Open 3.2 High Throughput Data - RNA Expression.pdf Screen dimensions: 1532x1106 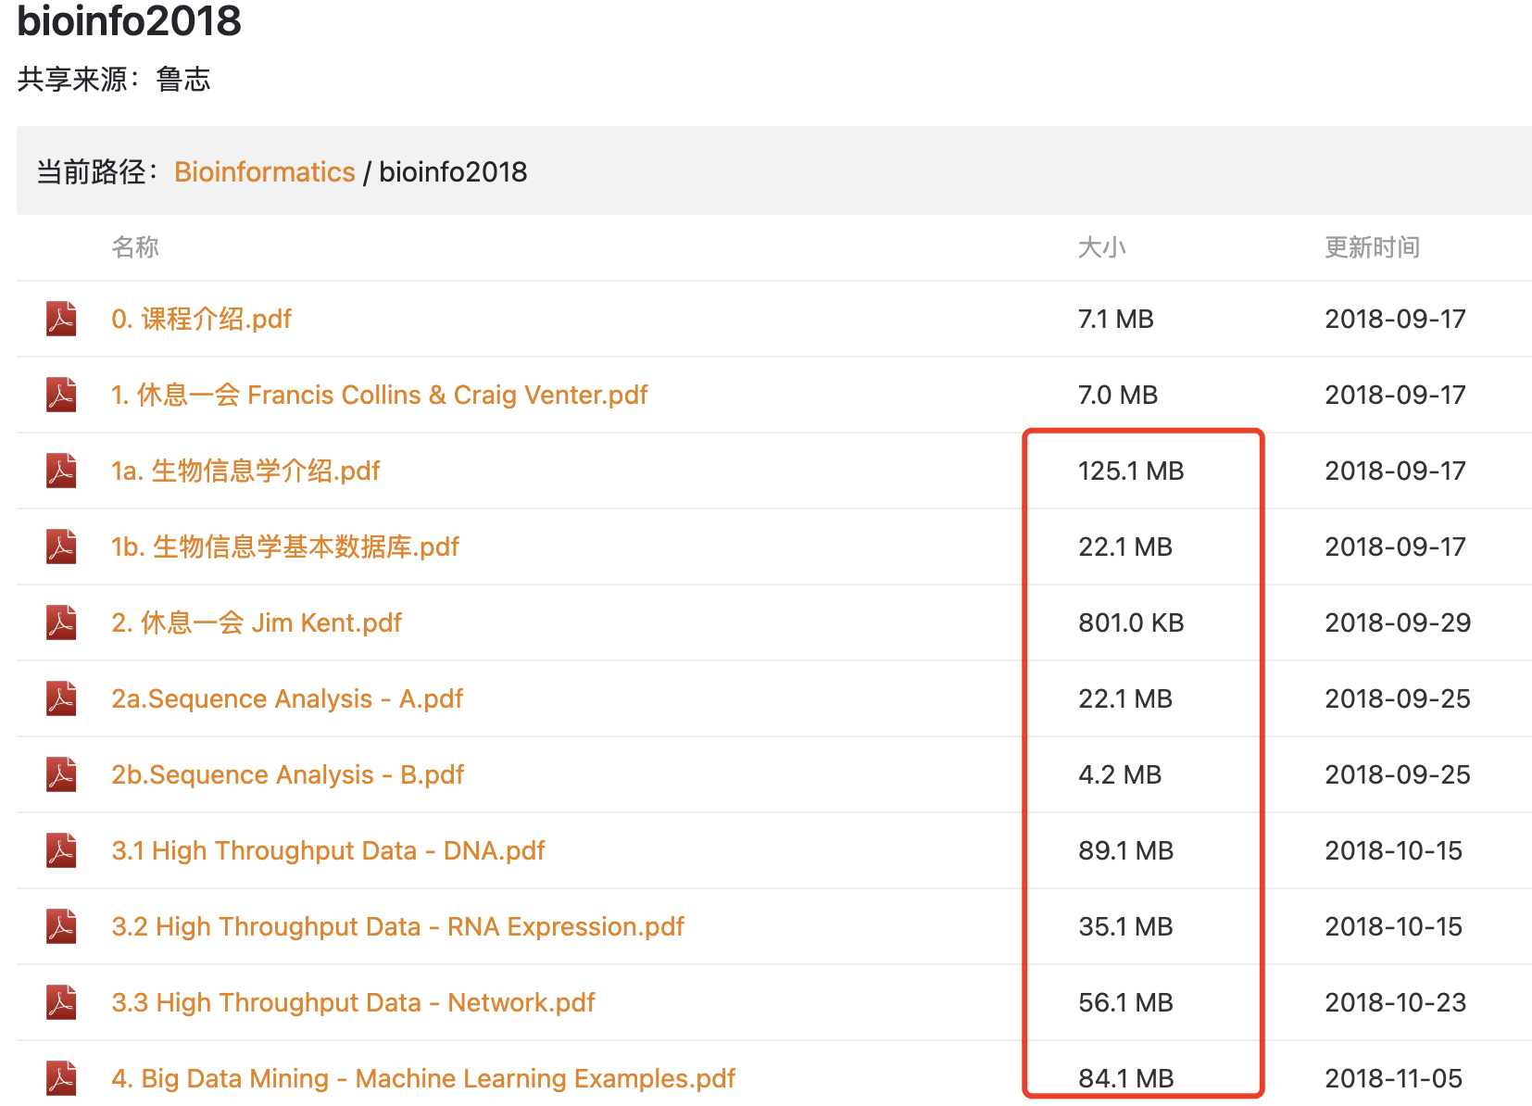coord(397,927)
